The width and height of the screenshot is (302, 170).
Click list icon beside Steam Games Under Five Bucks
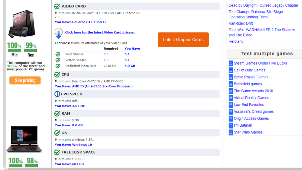[231, 63]
